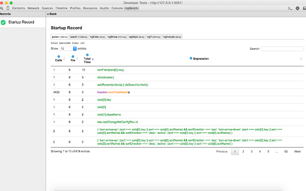Image resolution: width=306 pixels, height=191 pixels.
Task: Click sortField(cols[3].key) expression
Action: tap(110, 70)
